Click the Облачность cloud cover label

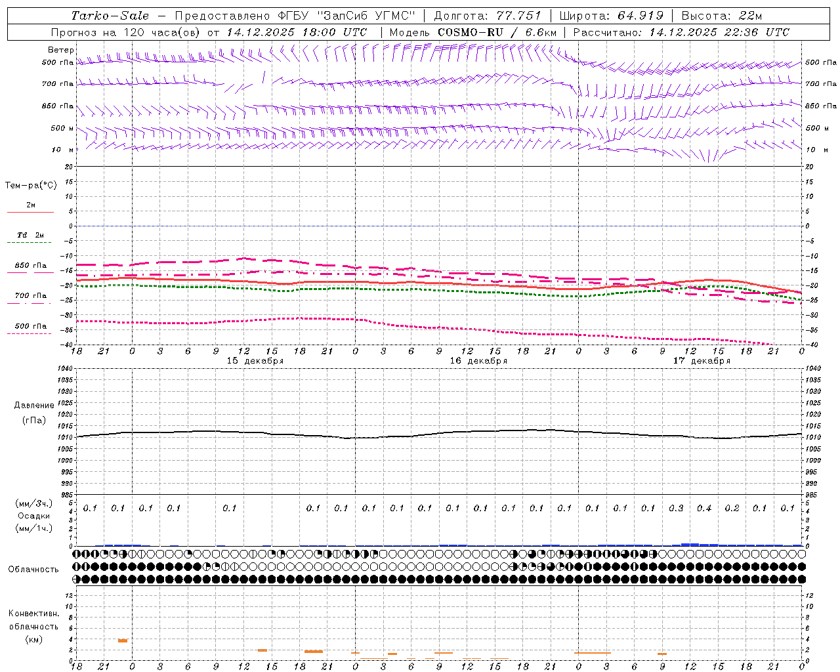[x=33, y=570]
